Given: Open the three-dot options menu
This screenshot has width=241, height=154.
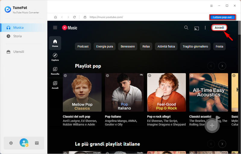Looking at the screenshot, I should (x=205, y=28).
